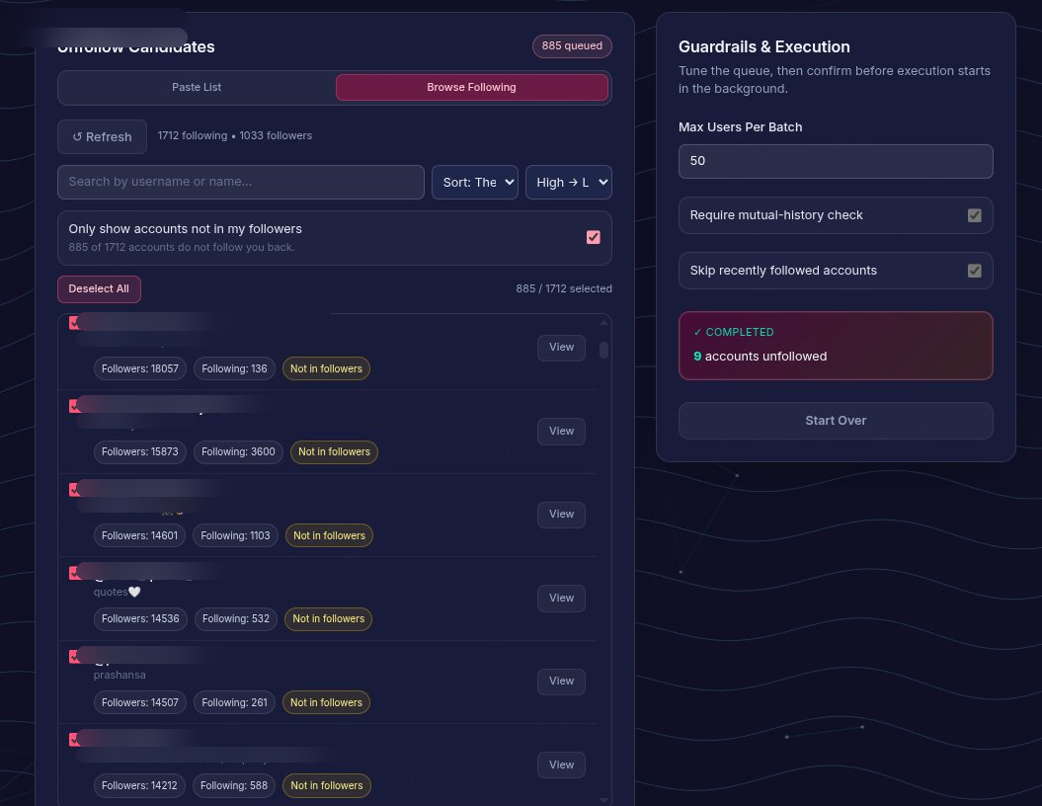Open the Sort field dropdown
Viewport: 1042px width, 806px height.
[474, 182]
